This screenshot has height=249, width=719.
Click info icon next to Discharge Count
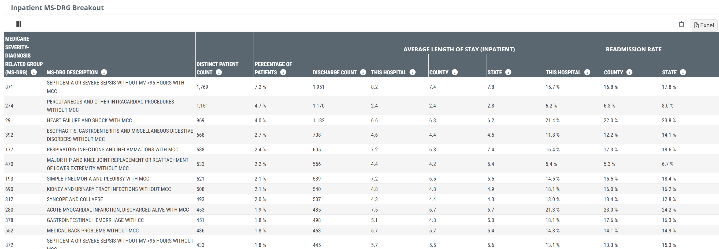click(363, 72)
